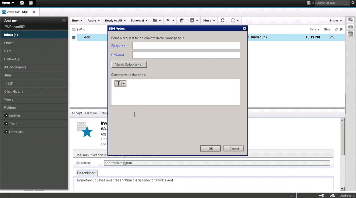Click the preview scrollbar up arrow
Image resolution: width=356 pixels, height=198 pixels.
(x=342, y=120)
